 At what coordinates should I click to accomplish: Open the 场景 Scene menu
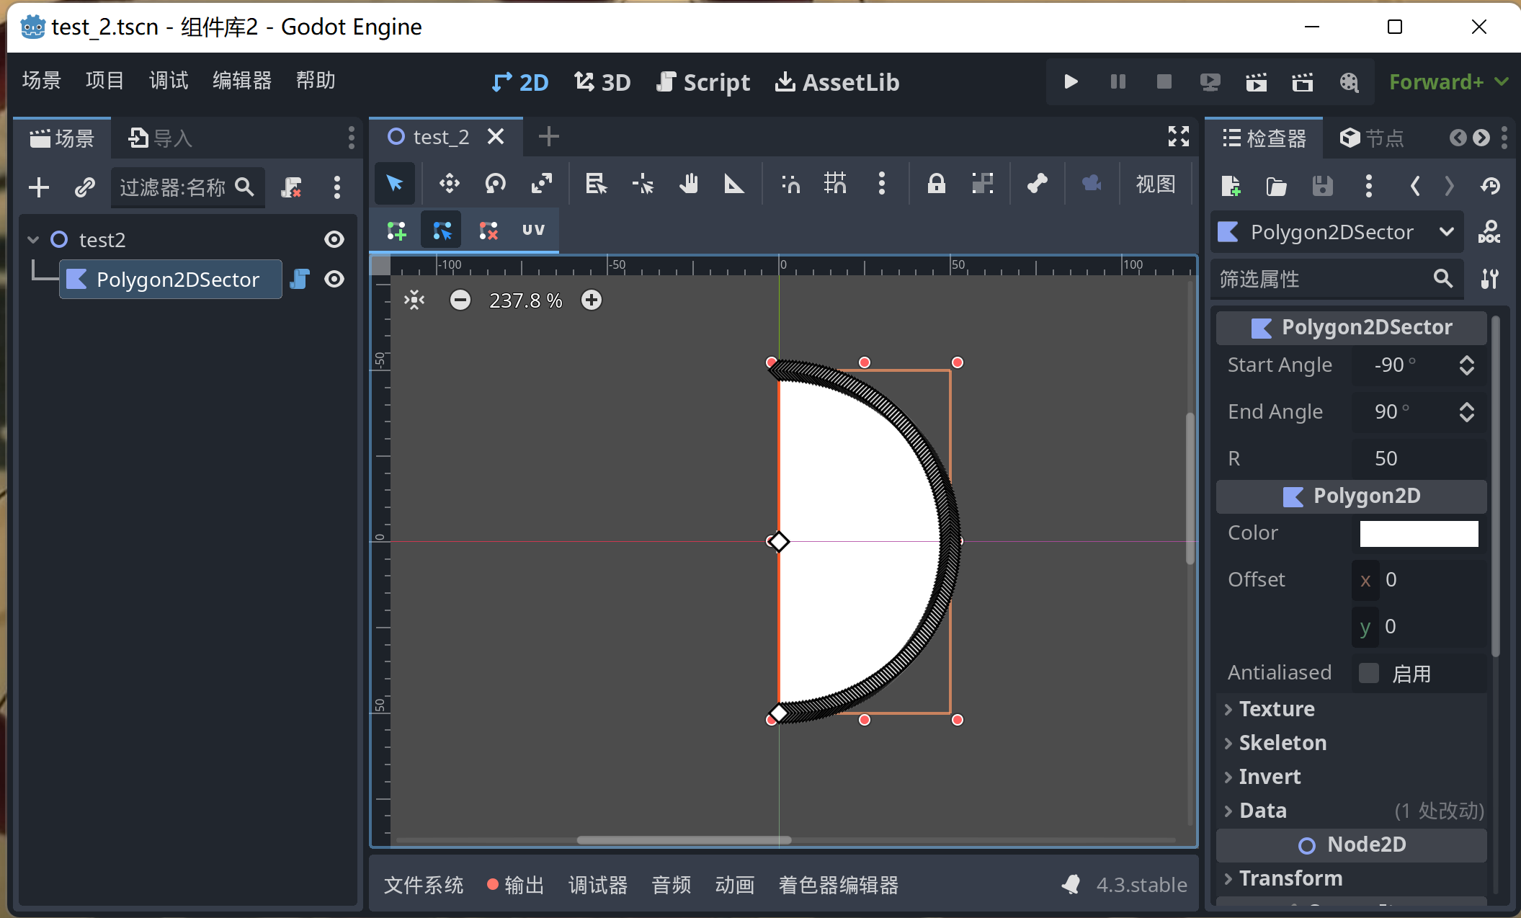click(x=42, y=80)
